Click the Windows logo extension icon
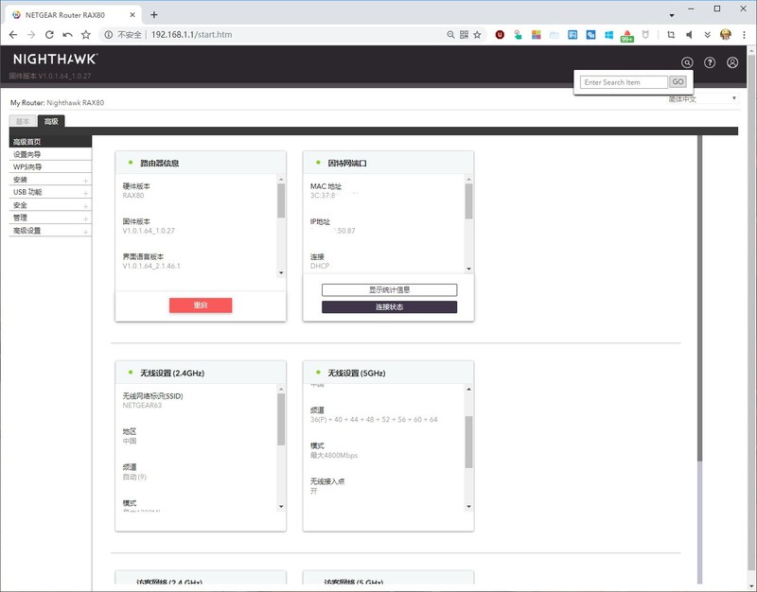The width and height of the screenshot is (757, 592). (608, 35)
